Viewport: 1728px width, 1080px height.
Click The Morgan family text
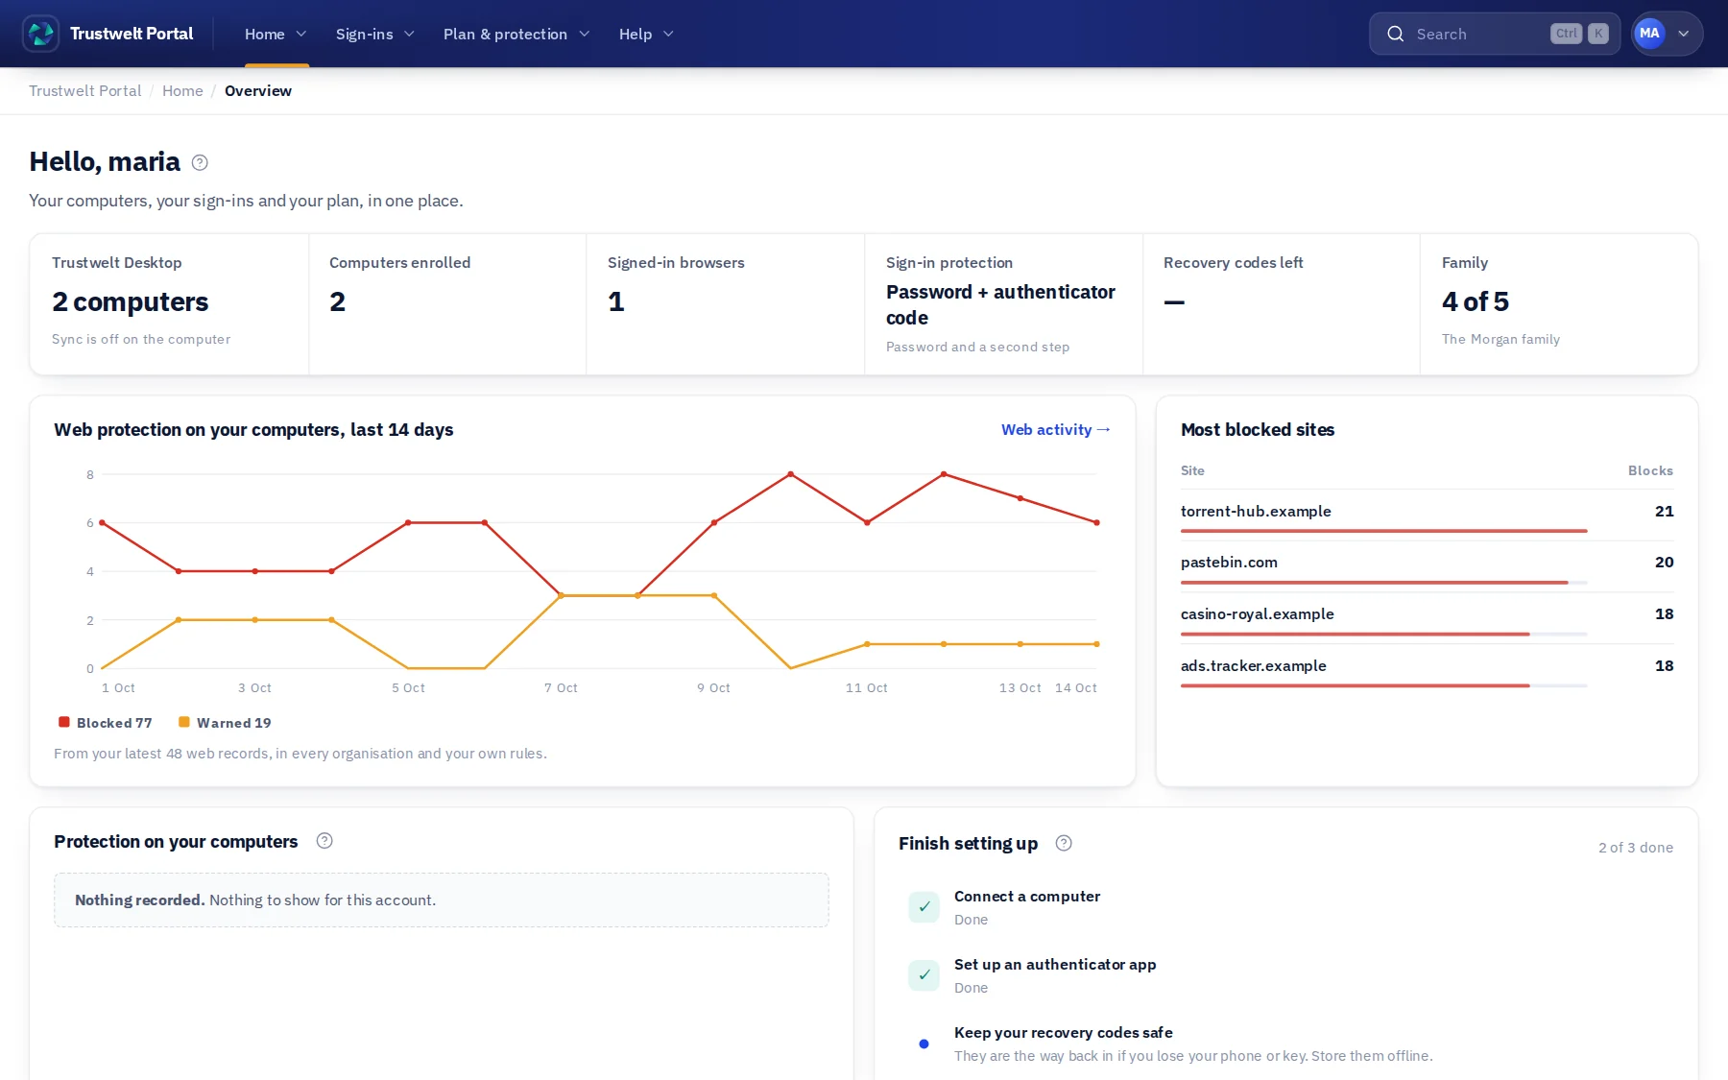[x=1500, y=339]
